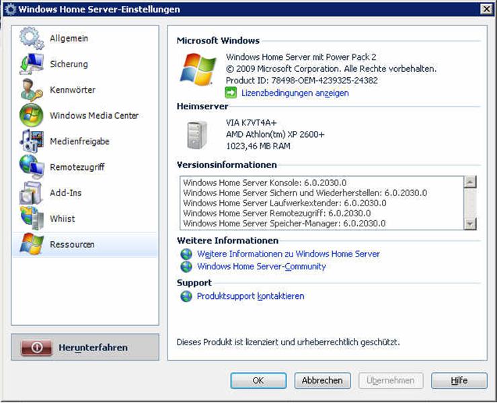Screen dimensions: 497x403
Task: Click the Herunterfahren button
Action: point(85,347)
